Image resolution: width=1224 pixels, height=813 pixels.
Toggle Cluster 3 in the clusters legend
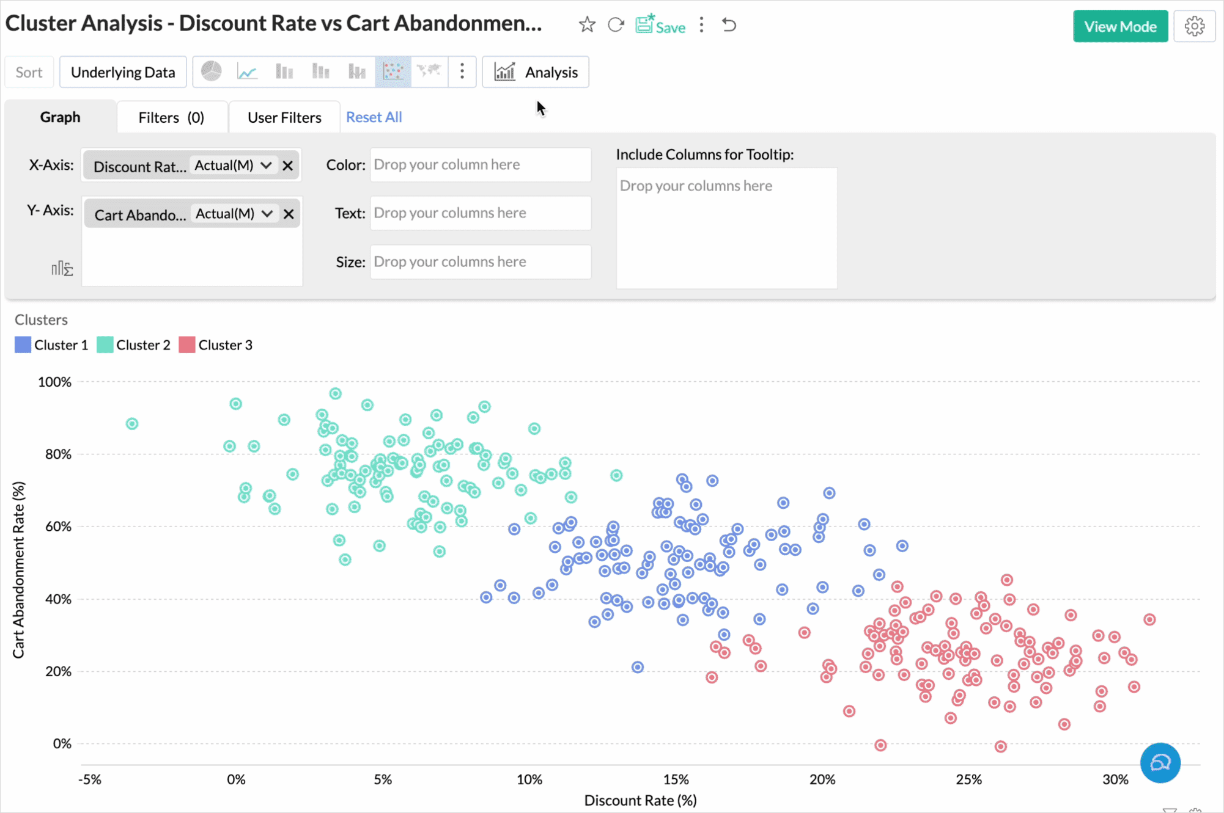(x=216, y=345)
